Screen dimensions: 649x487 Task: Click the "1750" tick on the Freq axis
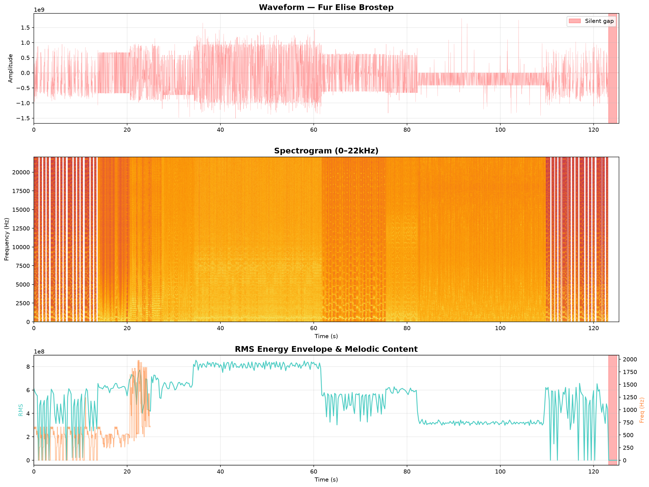pos(630,372)
